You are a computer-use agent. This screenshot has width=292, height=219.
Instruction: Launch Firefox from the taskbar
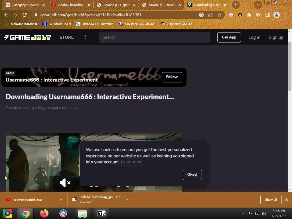click(x=44, y=213)
